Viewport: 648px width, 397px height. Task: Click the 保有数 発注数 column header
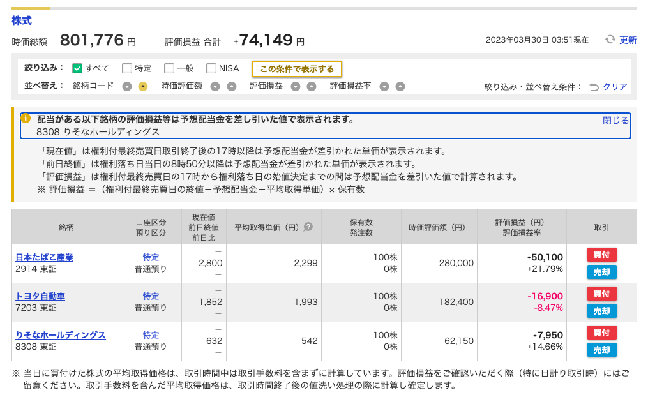coord(361,227)
